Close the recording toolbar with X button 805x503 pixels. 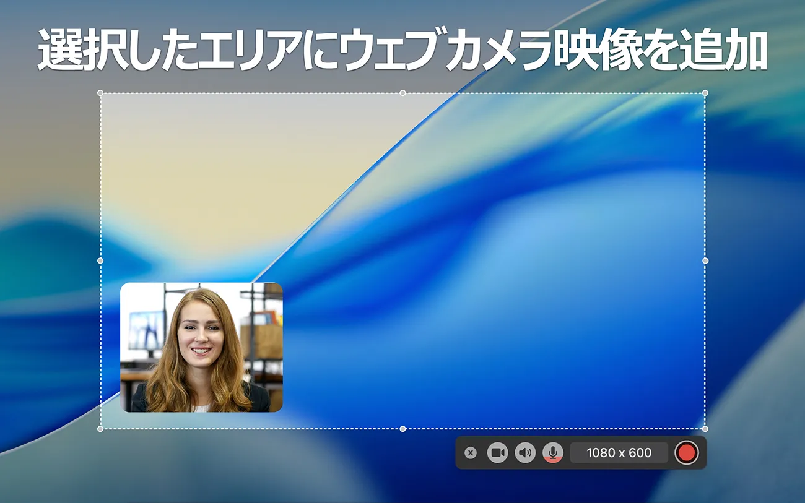[471, 453]
